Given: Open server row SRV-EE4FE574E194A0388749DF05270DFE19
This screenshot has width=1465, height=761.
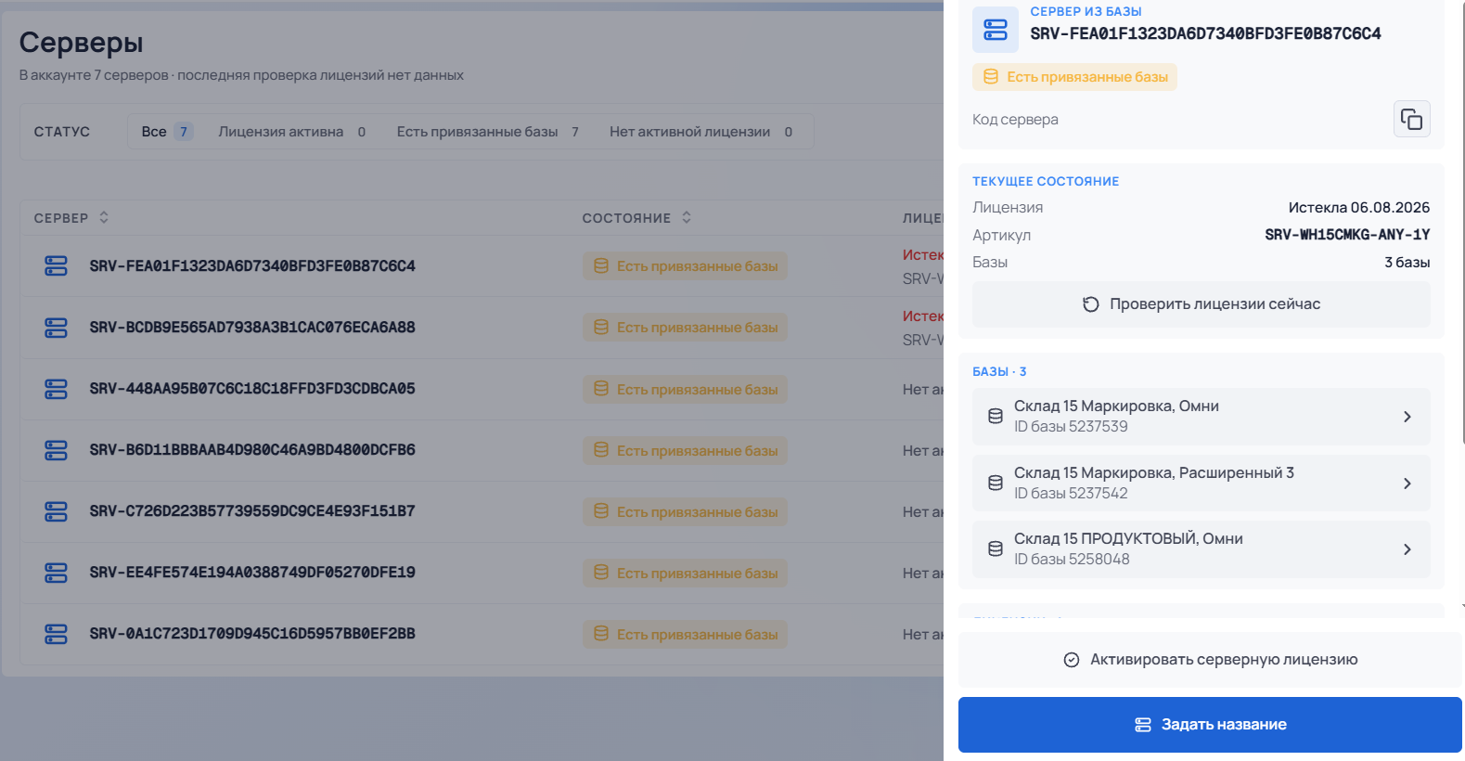Looking at the screenshot, I should [x=482, y=573].
